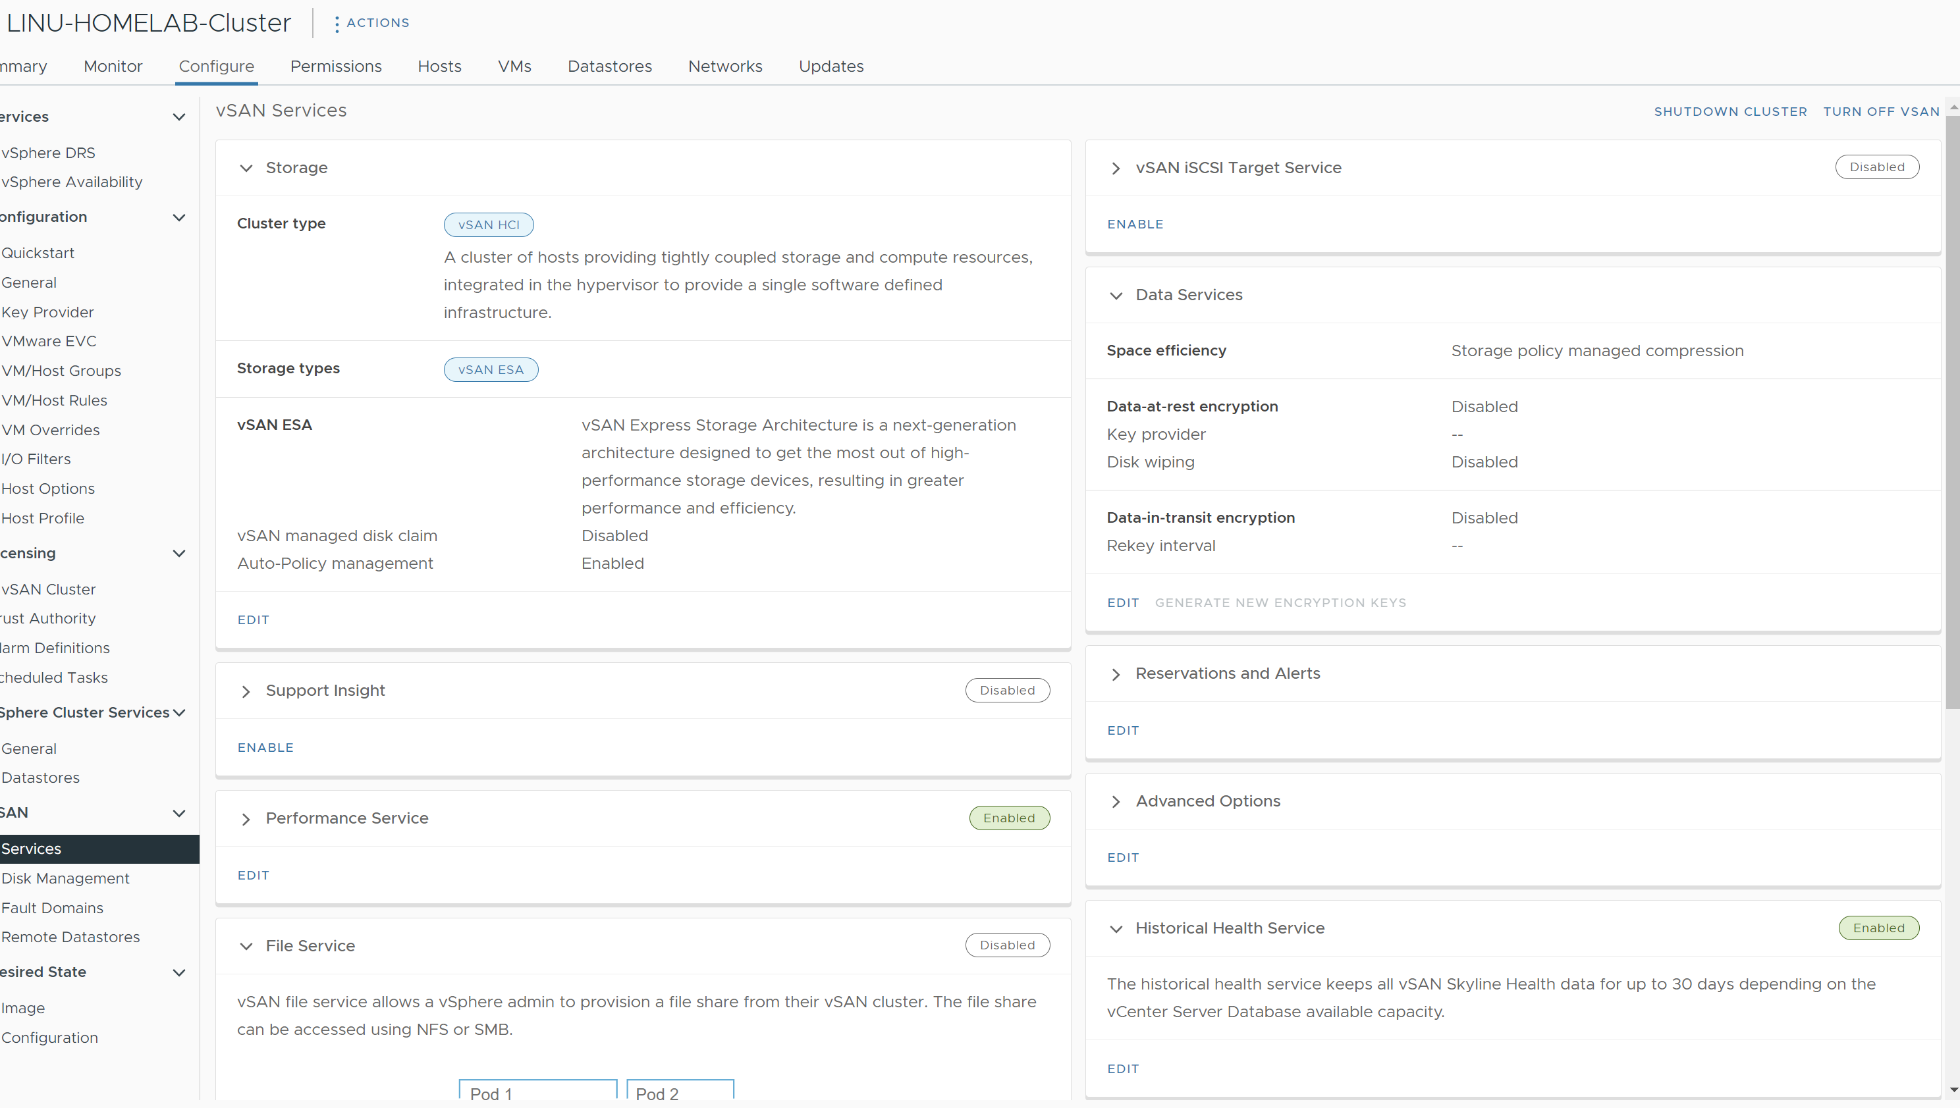
Task: Click EDIT under Data Services
Action: 1123,602
